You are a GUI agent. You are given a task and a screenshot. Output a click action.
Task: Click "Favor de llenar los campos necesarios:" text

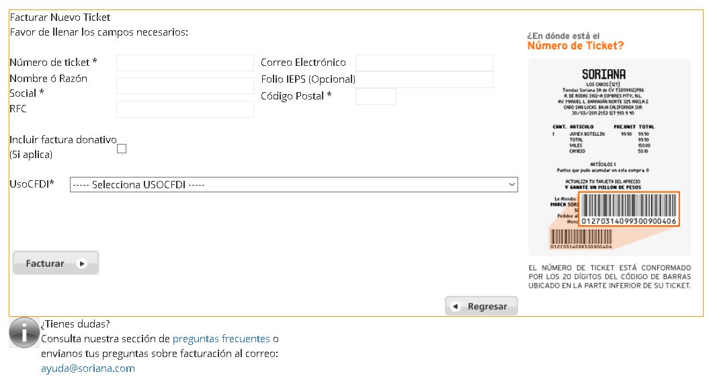pos(99,32)
